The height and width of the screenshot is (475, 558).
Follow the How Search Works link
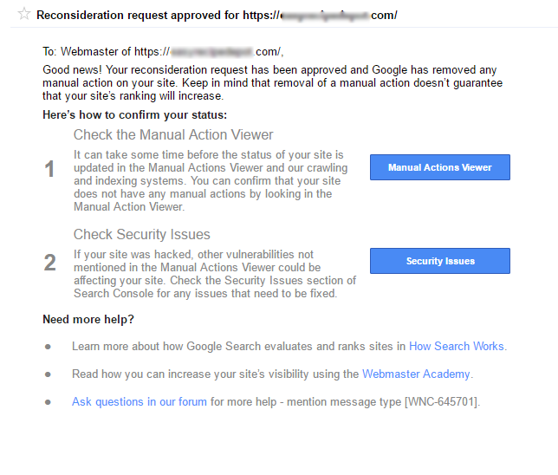coord(457,346)
